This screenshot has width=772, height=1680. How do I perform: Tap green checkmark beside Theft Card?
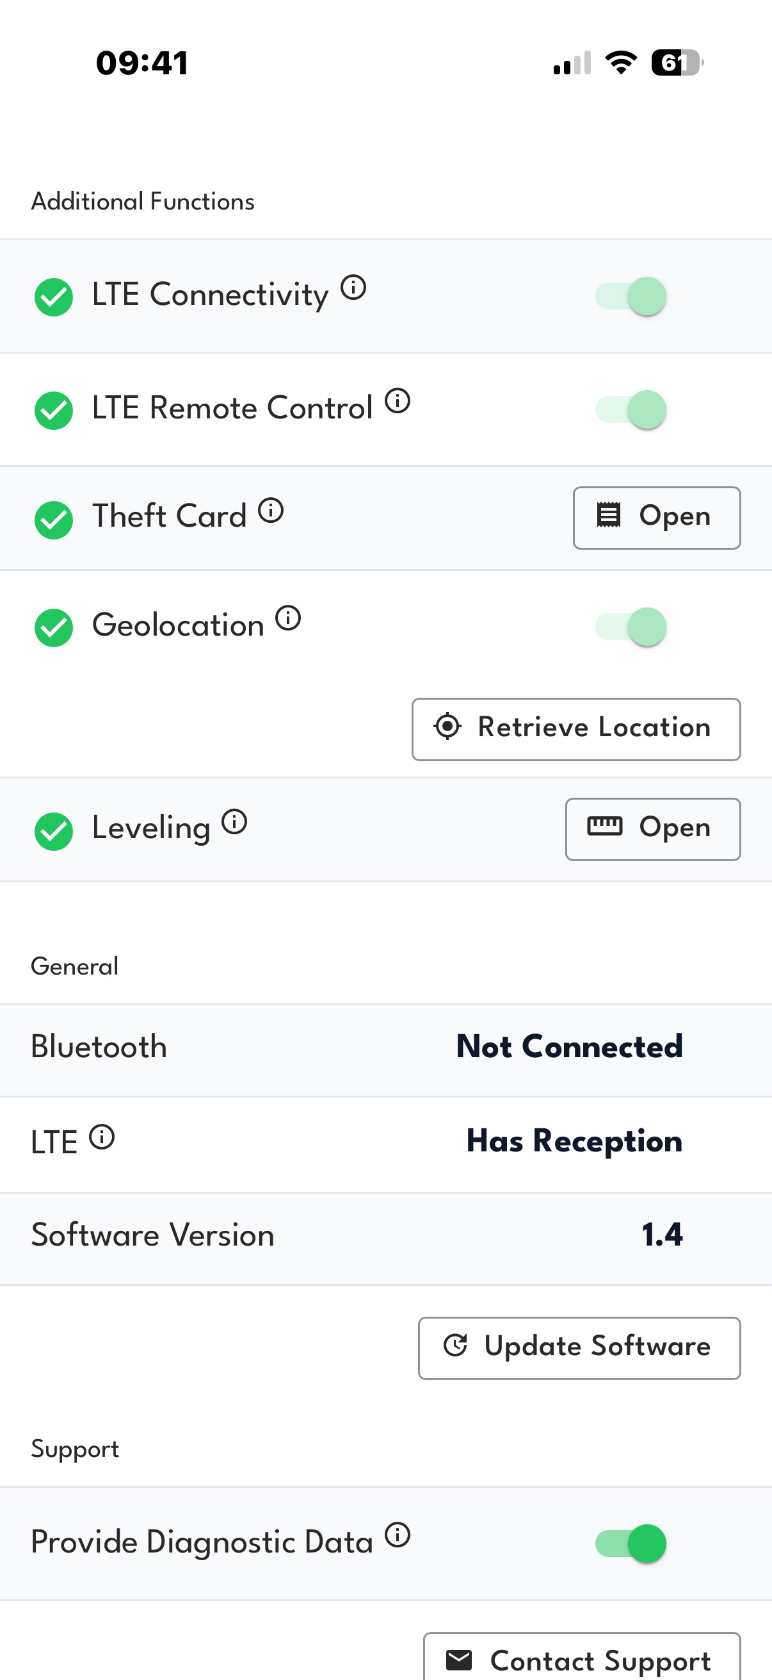pyautogui.click(x=54, y=520)
